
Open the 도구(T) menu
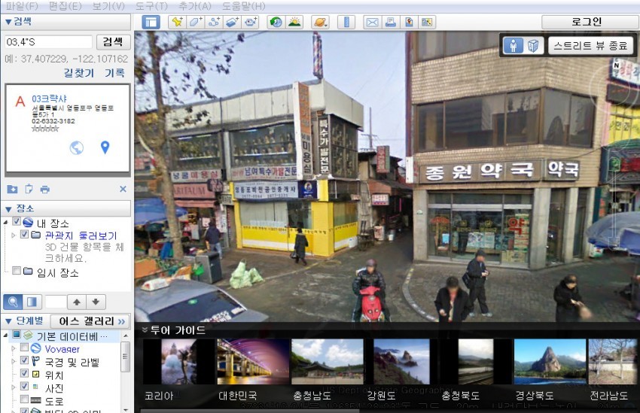tap(151, 6)
